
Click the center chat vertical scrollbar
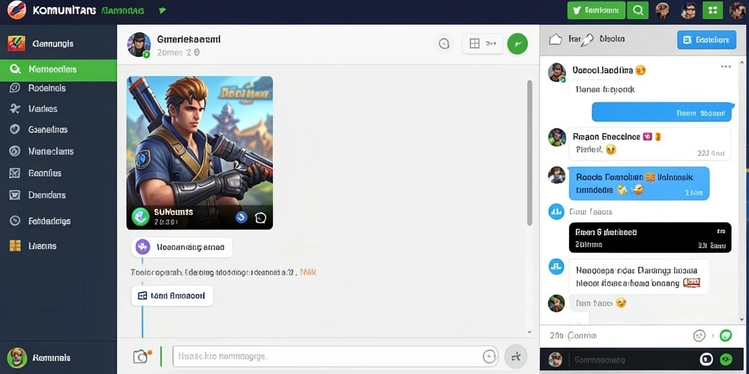point(530,153)
